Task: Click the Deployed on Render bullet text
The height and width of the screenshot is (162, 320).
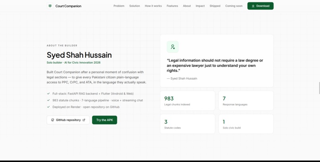Action: pyautogui.click(x=86, y=107)
